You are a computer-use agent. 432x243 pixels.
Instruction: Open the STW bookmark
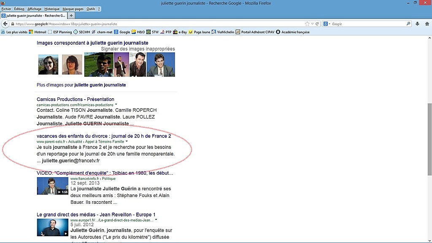tap(153, 32)
